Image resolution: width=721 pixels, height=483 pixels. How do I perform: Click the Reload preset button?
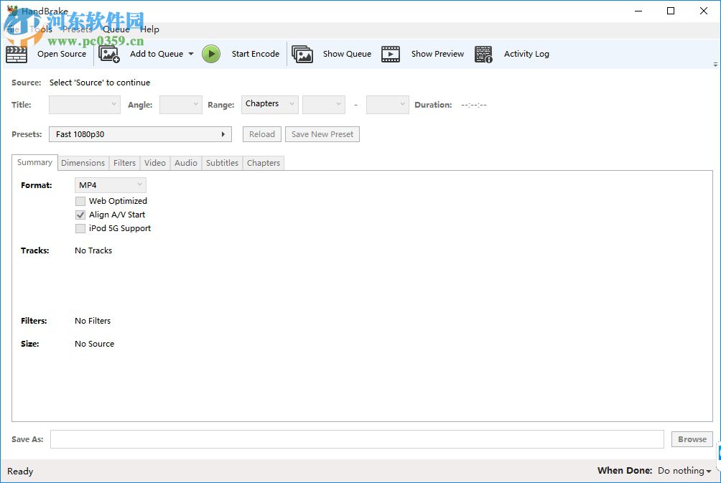point(261,134)
